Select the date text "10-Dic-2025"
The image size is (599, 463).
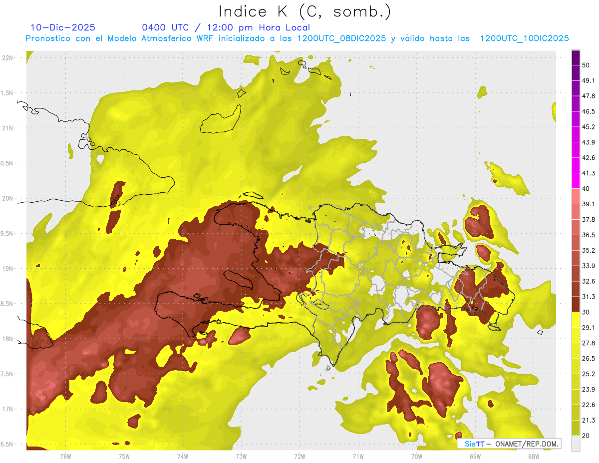pyautogui.click(x=63, y=28)
